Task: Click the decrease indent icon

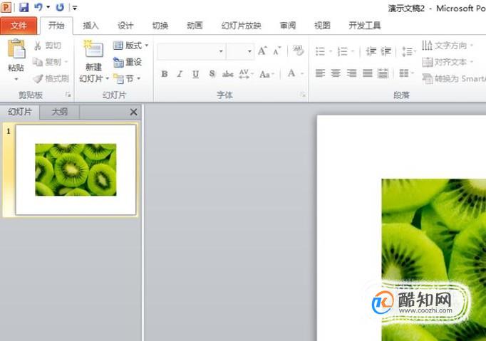Action: click(x=371, y=51)
